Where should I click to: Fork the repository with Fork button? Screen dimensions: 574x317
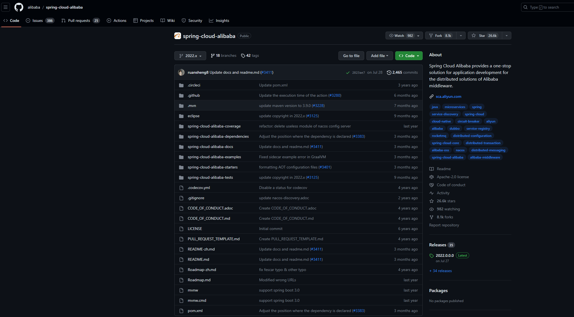point(441,35)
